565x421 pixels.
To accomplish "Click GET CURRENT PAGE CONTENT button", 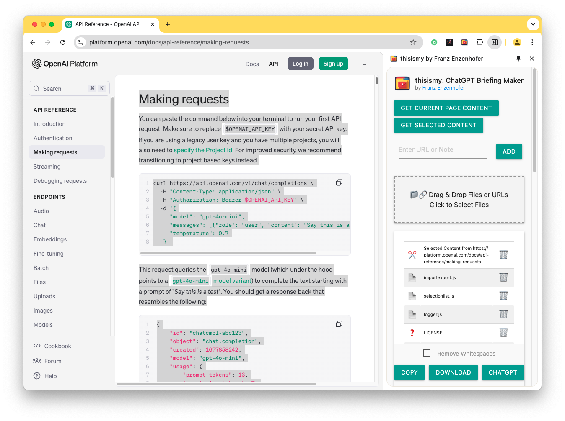I will [446, 108].
